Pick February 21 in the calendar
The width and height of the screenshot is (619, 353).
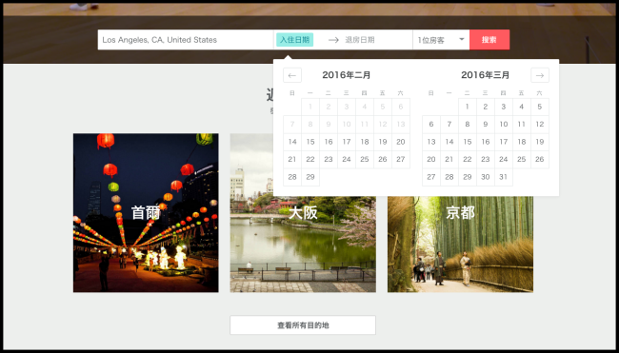coord(292,159)
